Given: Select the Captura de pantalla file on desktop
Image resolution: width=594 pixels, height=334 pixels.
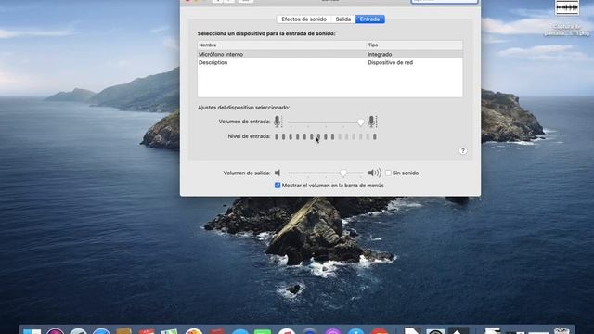Looking at the screenshot, I should pos(567,19).
